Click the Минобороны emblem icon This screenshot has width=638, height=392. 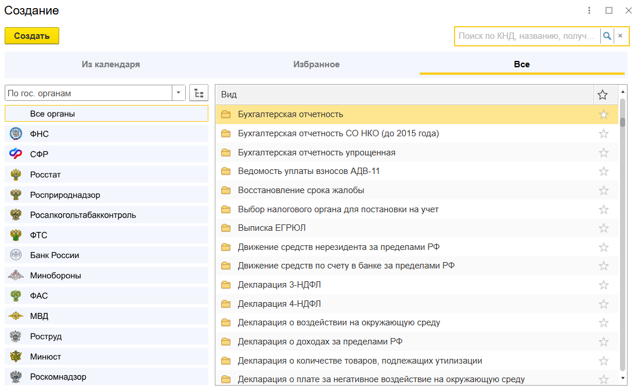coord(16,275)
